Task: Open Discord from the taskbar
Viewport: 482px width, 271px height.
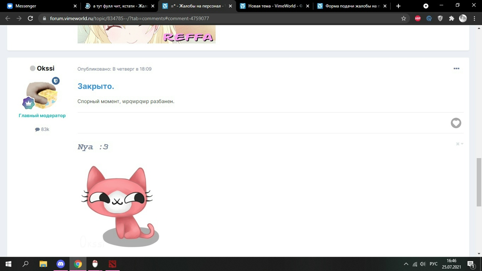Action: [x=61, y=264]
